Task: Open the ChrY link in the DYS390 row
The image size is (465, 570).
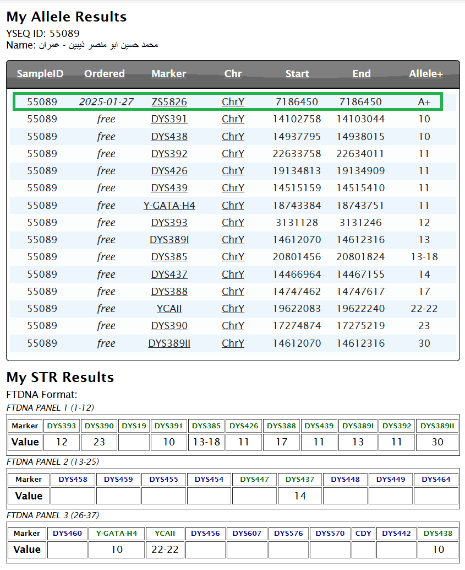Action: pyautogui.click(x=233, y=326)
